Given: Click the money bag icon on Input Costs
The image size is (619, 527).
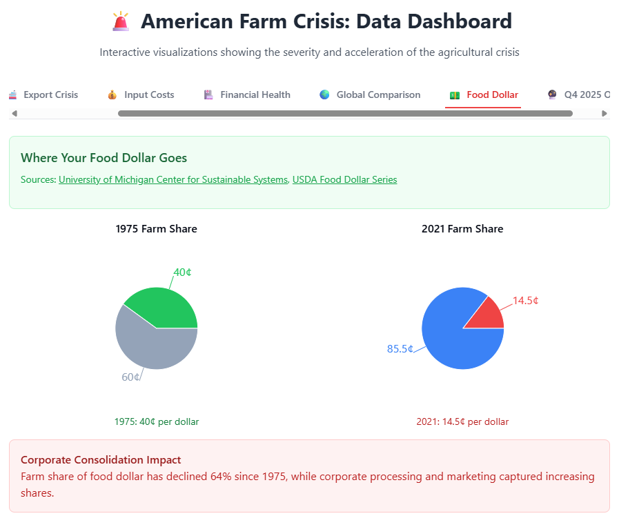Looking at the screenshot, I should 112,95.
